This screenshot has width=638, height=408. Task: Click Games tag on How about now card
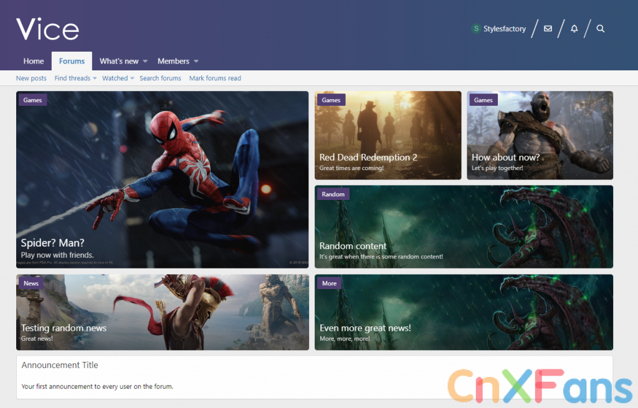click(x=483, y=100)
